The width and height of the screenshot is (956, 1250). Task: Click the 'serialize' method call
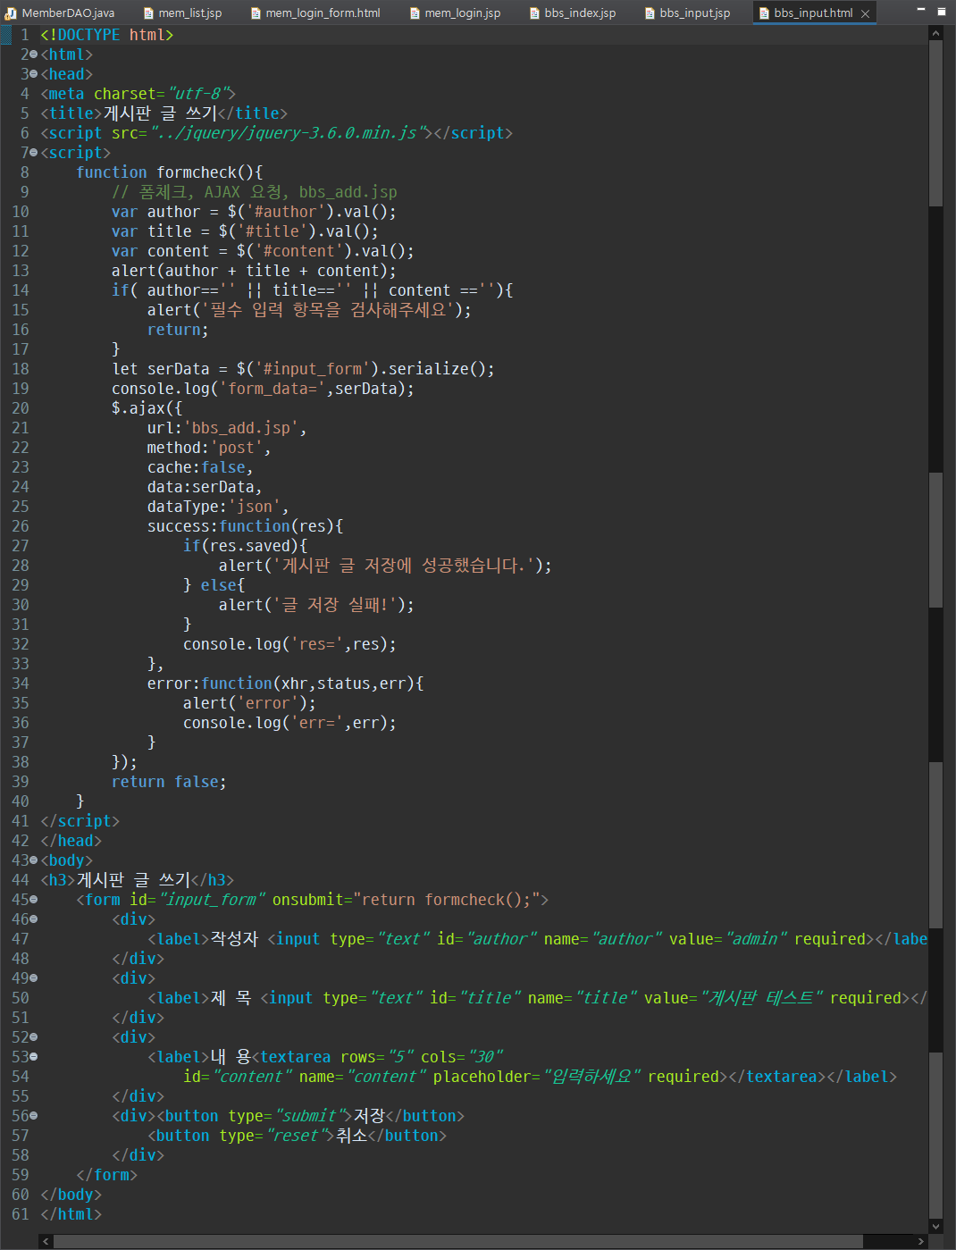point(428,369)
